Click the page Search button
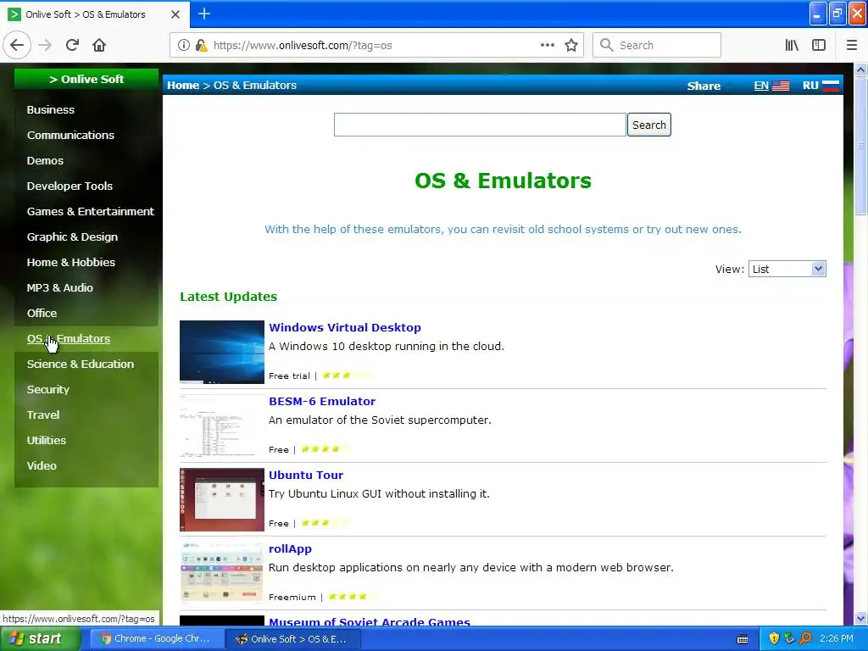This screenshot has width=868, height=651. point(648,125)
